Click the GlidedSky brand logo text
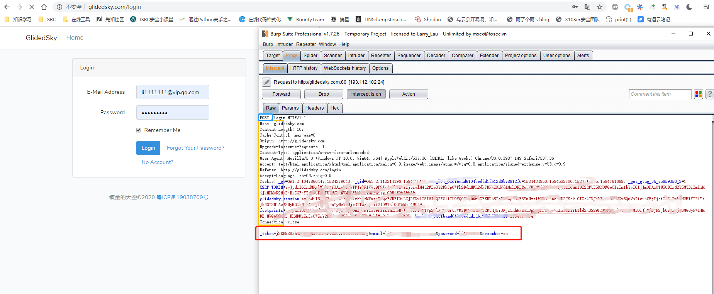Image resolution: width=714 pixels, height=294 pixels. (x=41, y=37)
